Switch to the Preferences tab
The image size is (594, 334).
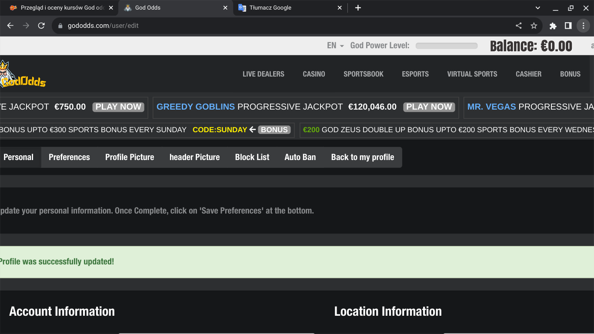[x=69, y=157]
